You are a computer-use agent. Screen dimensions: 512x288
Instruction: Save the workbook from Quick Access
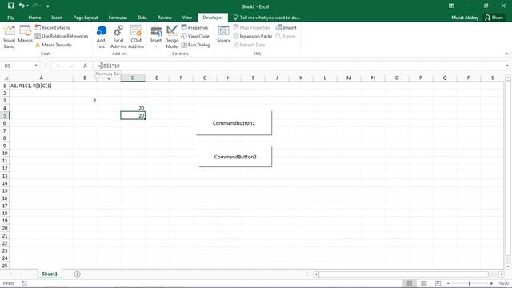click(x=10, y=6)
